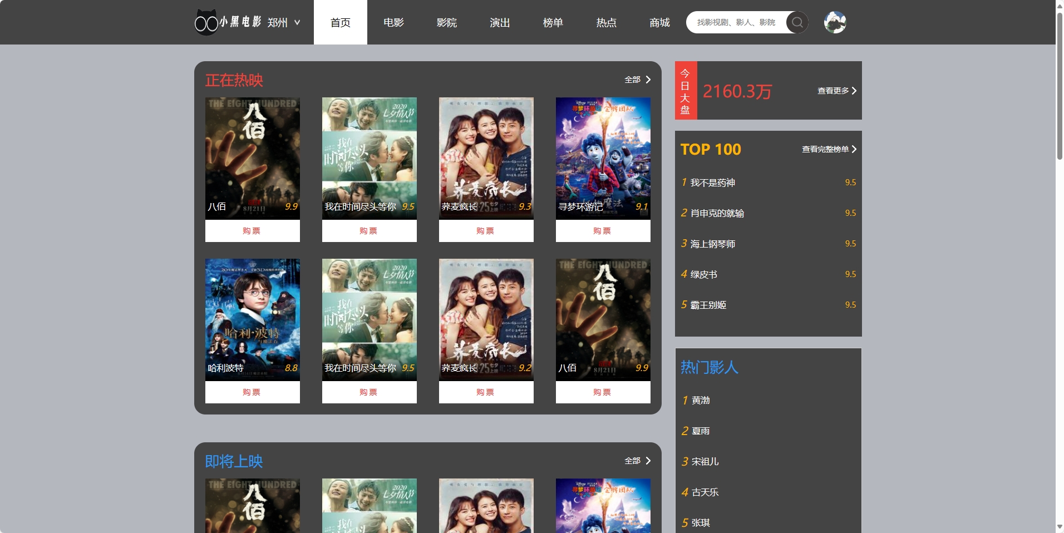Open the first-row 八佰 poster rated 9.9
Screen dimensions: 1064x533
tap(253, 159)
